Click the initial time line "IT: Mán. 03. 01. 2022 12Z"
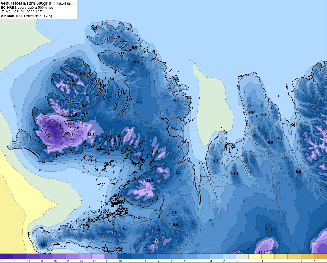 click(21, 12)
